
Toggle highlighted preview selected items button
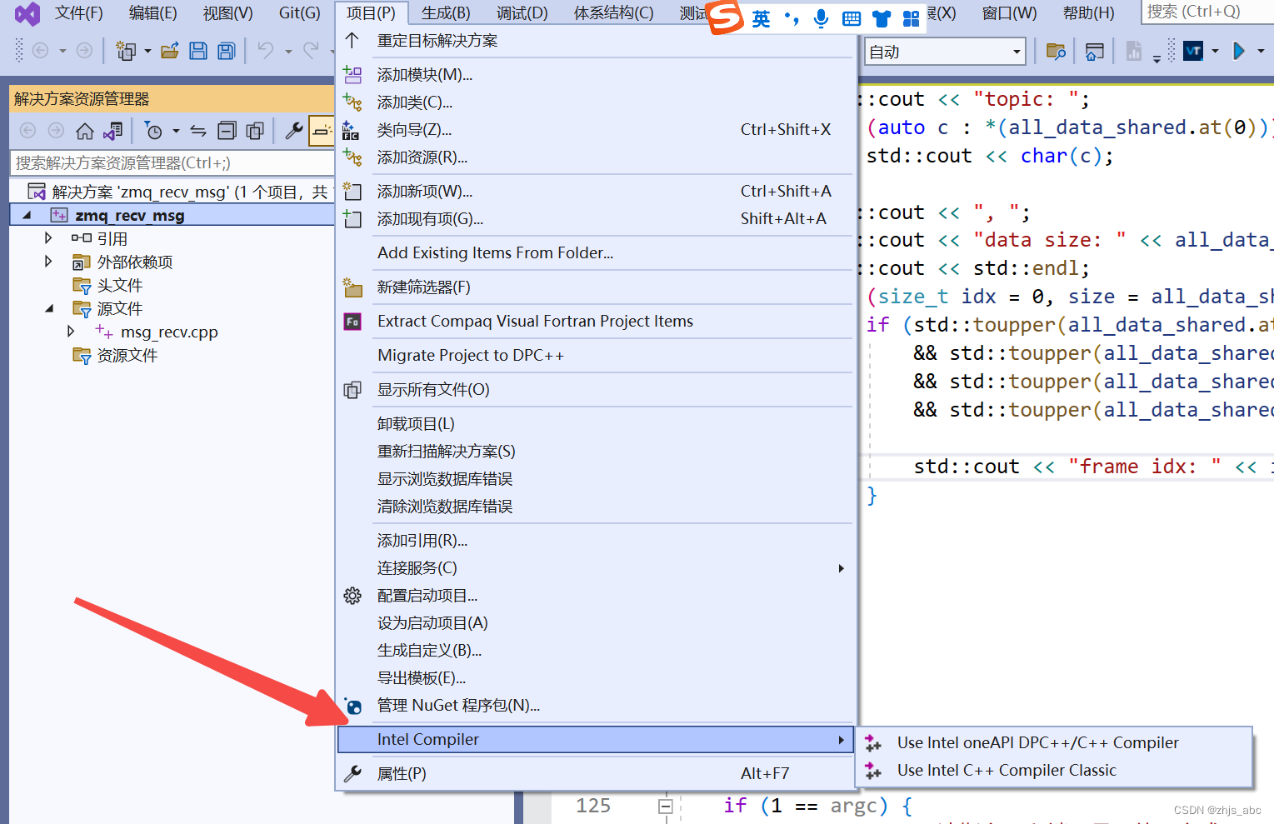[x=322, y=131]
